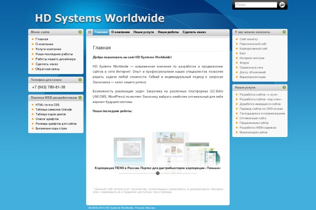Open Монетизация сайтов service

253,132
